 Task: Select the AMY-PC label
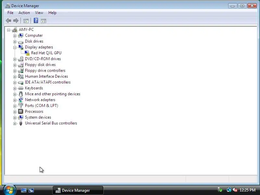[26, 30]
